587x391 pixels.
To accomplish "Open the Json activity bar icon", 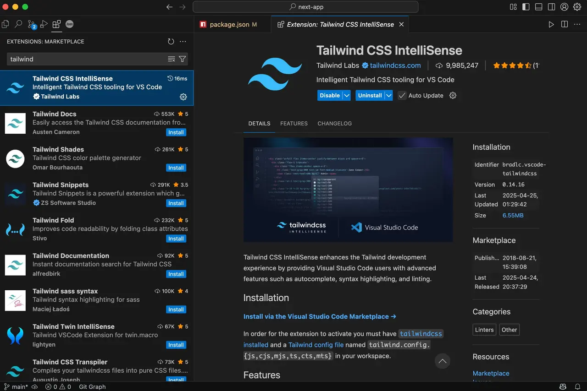I will [x=69, y=24].
